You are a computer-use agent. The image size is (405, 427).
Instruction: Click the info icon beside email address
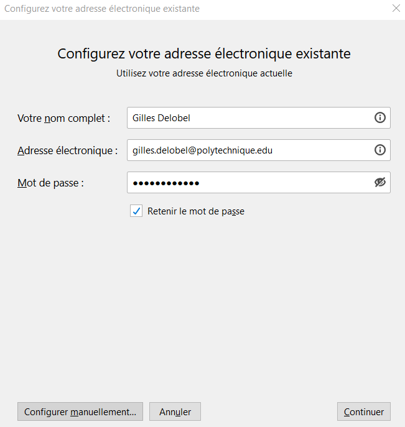(x=380, y=150)
